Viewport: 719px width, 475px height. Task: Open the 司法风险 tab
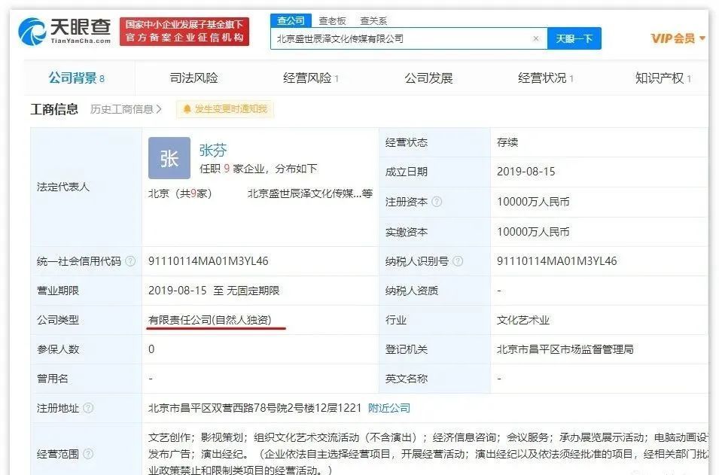(x=194, y=78)
